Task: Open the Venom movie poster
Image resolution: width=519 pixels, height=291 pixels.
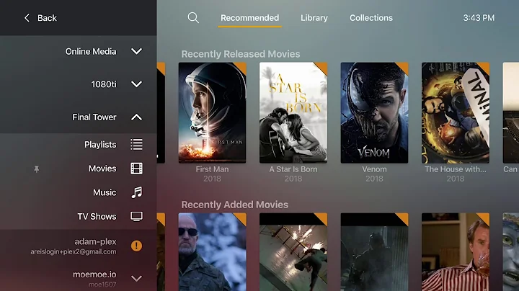Action: [x=374, y=113]
